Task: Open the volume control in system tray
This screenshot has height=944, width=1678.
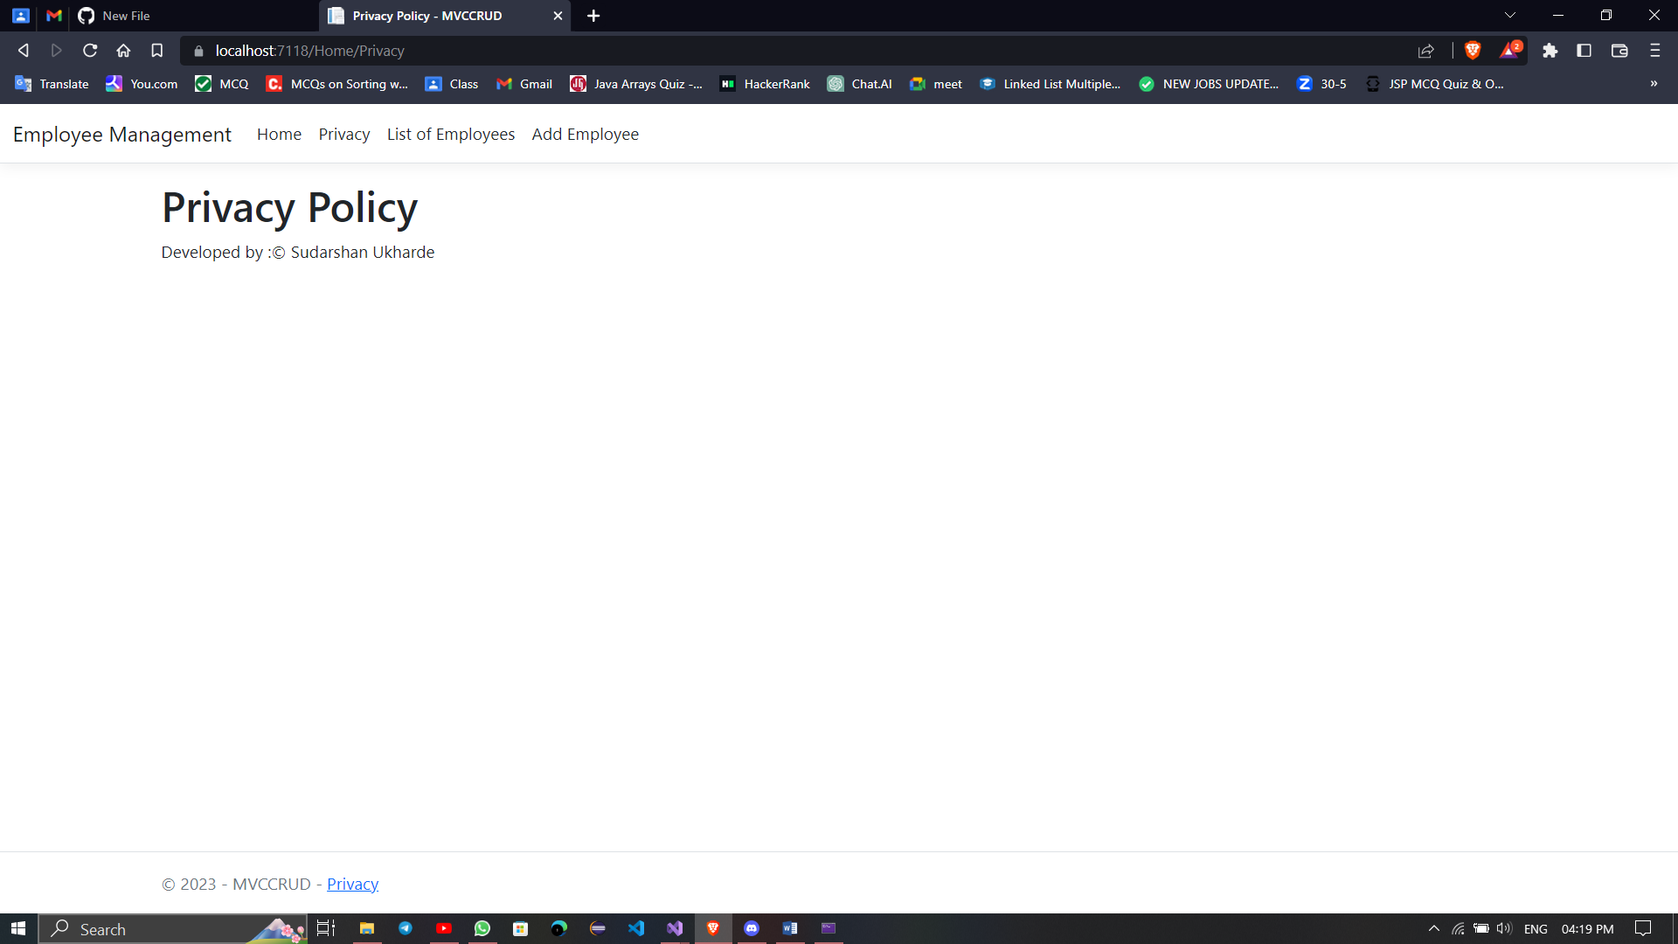Action: coord(1504,928)
